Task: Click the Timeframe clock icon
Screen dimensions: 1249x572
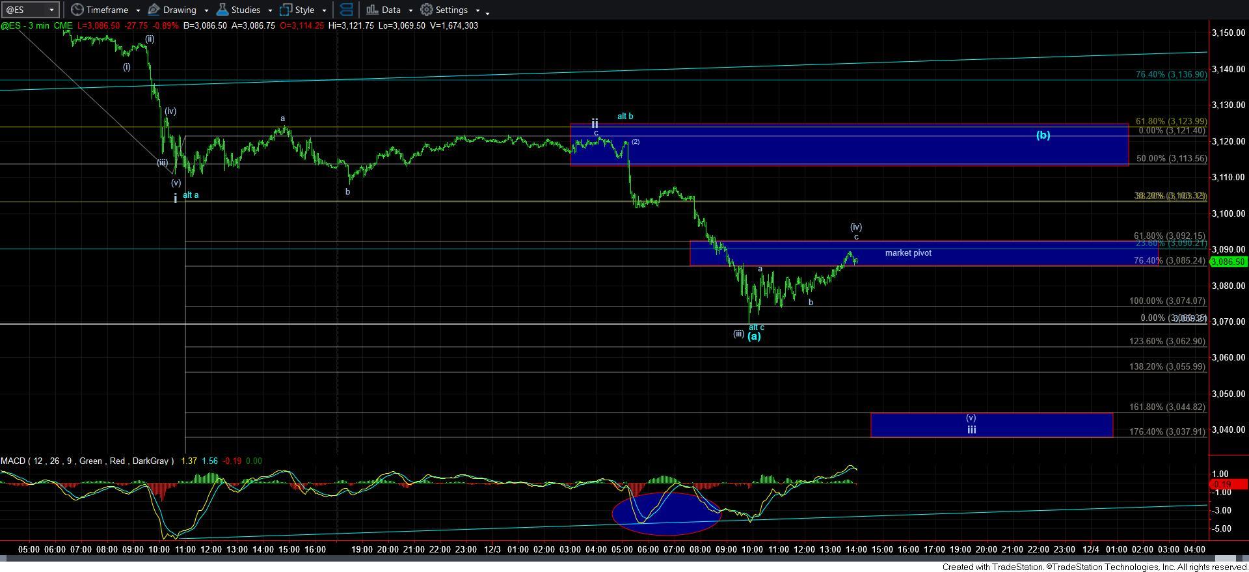Action: (x=77, y=10)
